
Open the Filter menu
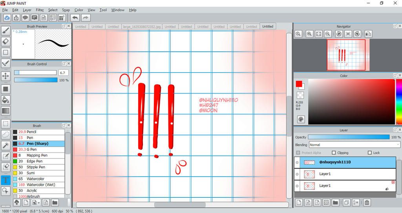(40, 10)
